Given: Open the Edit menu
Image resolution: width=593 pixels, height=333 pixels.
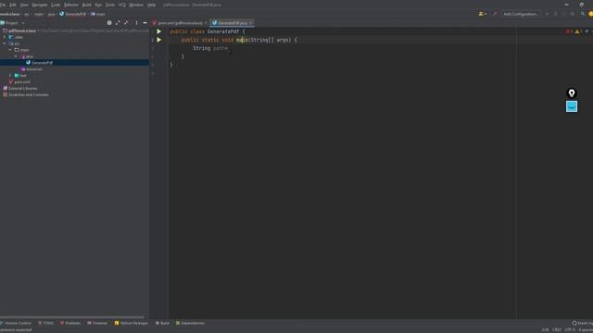Looking at the screenshot, I should 13,5.
